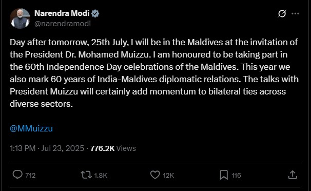Open the 1.8K reposts count
Viewport: 311px width, 191px height.
(101, 175)
